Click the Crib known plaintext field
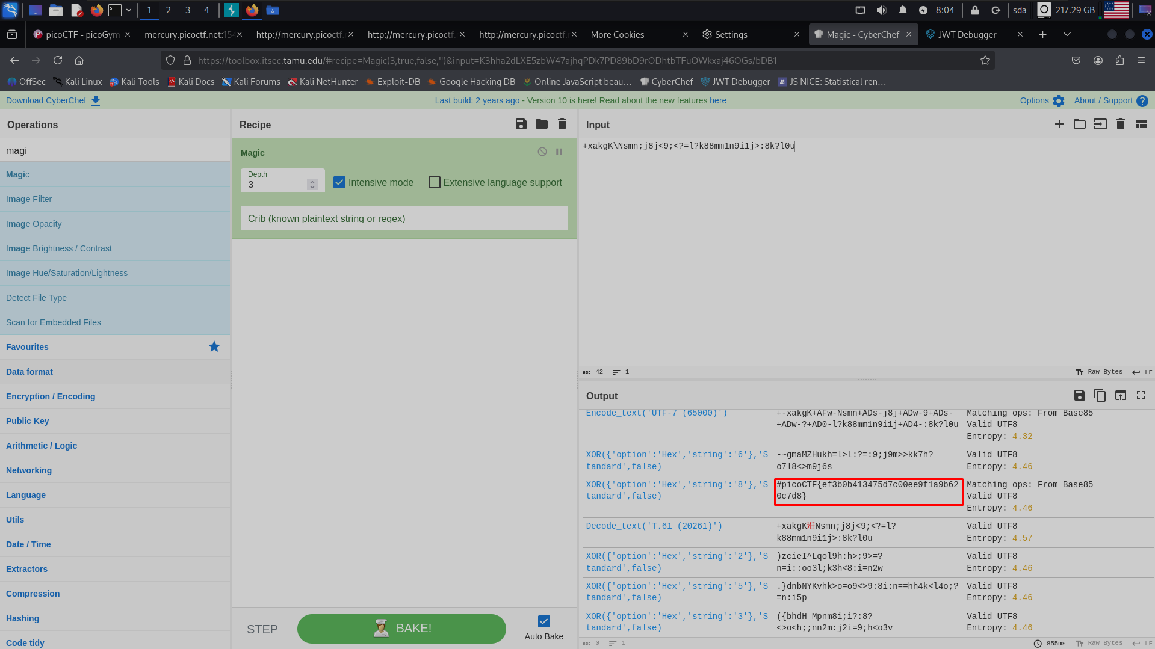This screenshot has height=649, width=1155. click(404, 218)
